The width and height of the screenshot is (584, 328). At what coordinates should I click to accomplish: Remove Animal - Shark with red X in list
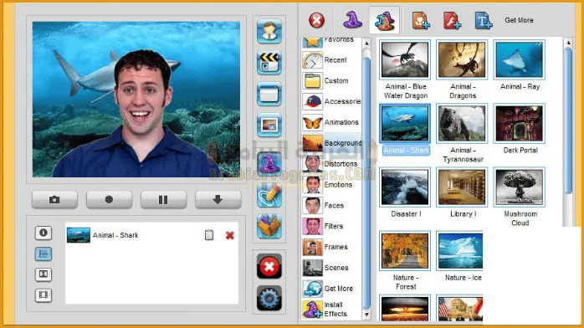[230, 235]
